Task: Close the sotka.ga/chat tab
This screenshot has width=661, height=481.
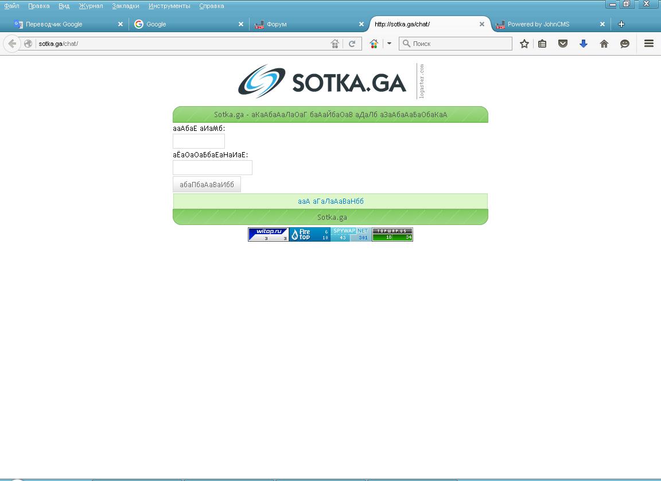Action: (482, 24)
